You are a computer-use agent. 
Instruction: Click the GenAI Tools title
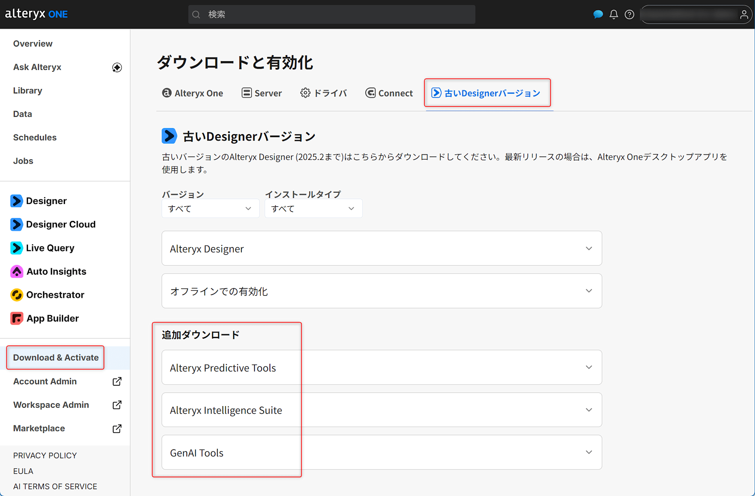[197, 453]
